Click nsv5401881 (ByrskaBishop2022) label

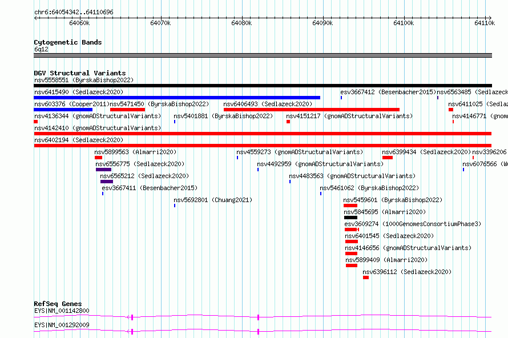click(x=223, y=116)
